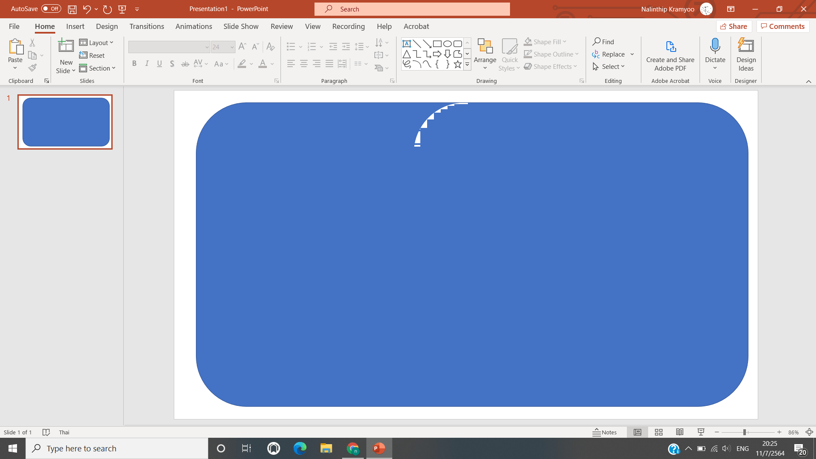Toggle Normal view button in status bar
Viewport: 816px width, 459px height.
click(x=637, y=432)
